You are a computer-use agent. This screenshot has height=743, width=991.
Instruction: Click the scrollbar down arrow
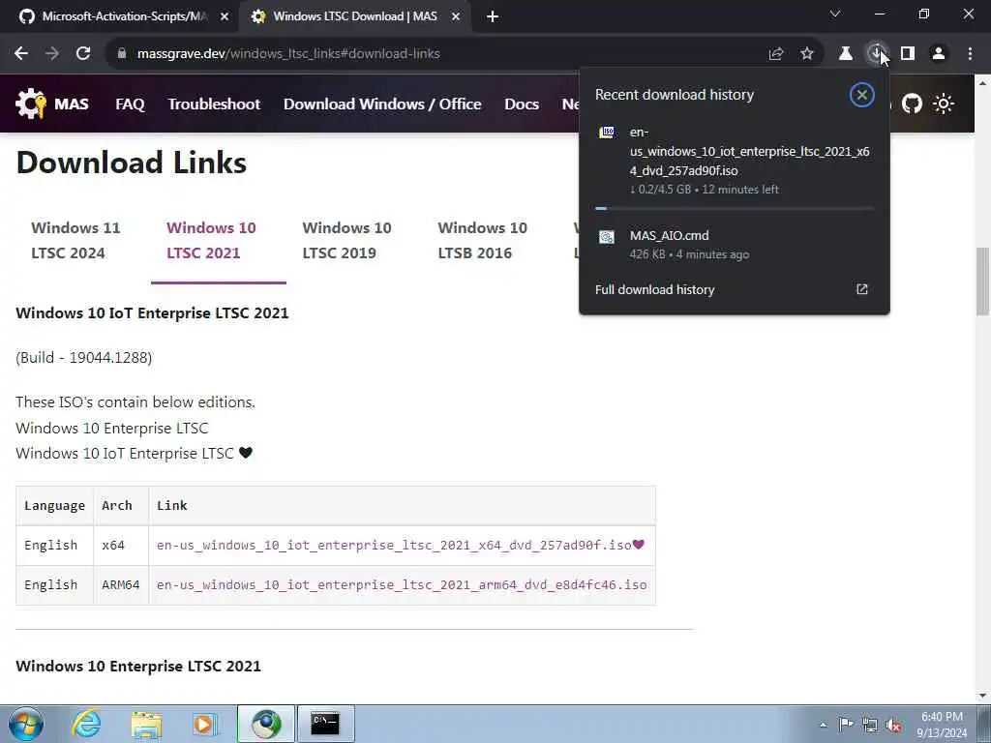pyautogui.click(x=982, y=696)
